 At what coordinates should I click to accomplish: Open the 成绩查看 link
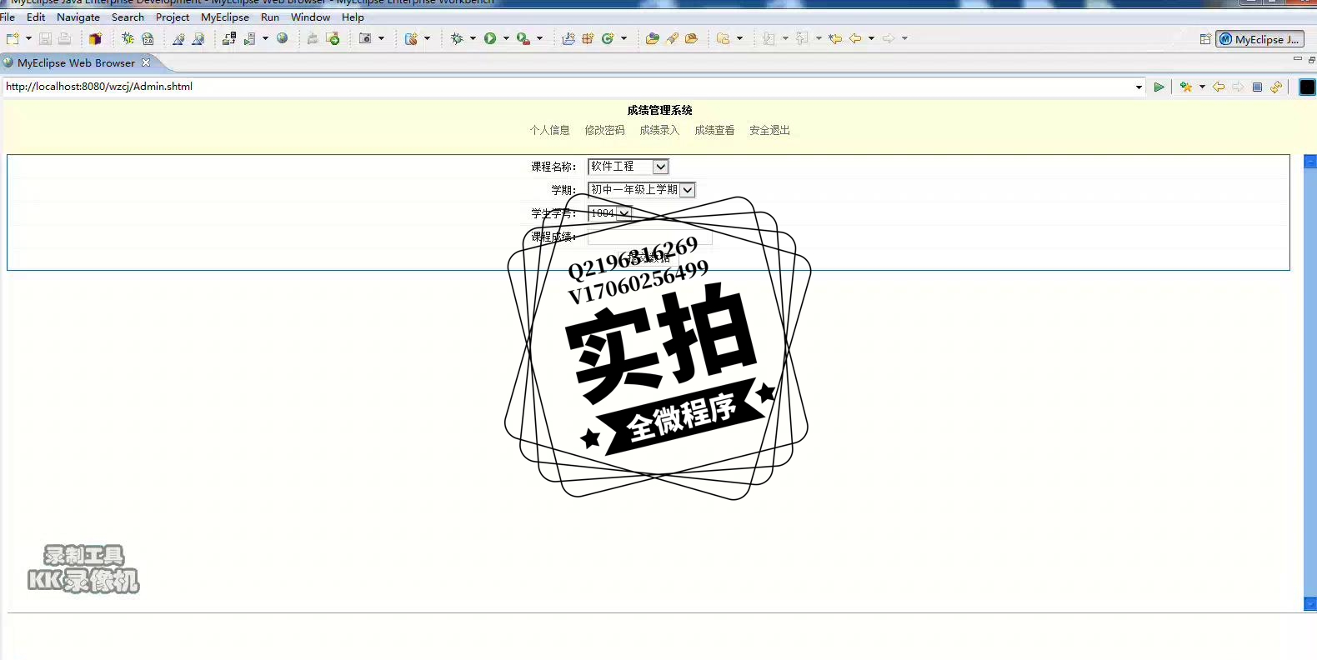(x=714, y=130)
